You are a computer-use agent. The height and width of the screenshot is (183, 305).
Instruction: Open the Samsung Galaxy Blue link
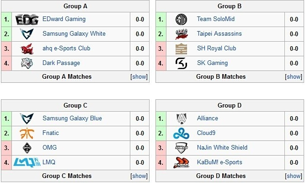pyautogui.click(x=72, y=118)
